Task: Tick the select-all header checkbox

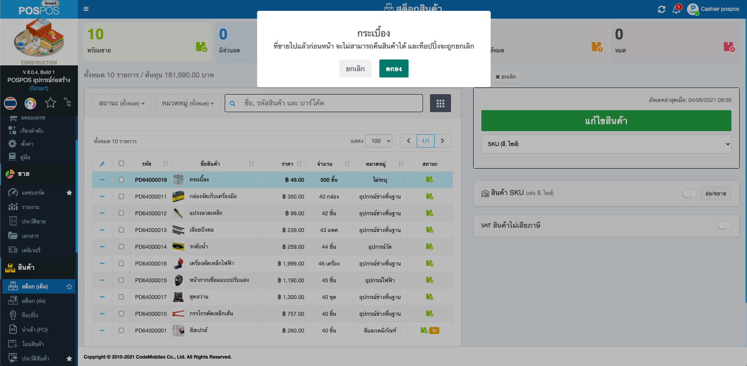Action: 121,163
